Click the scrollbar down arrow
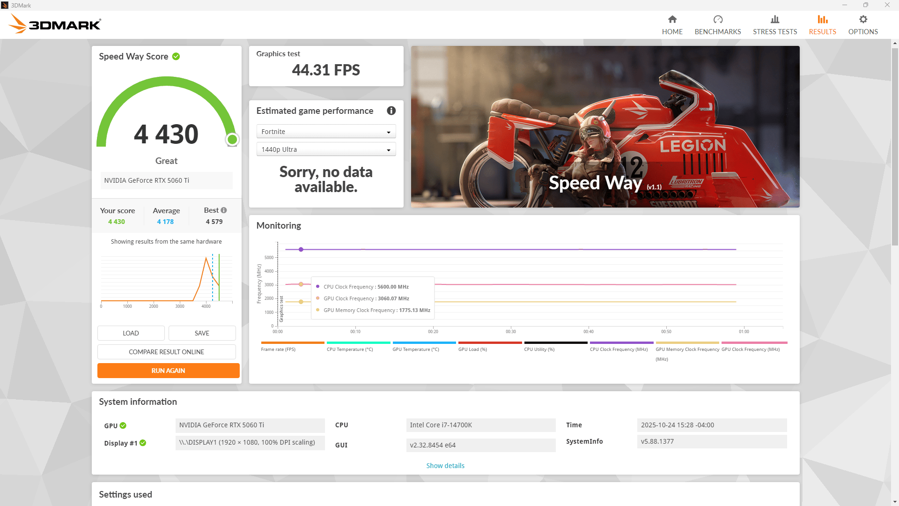 pos(895,502)
